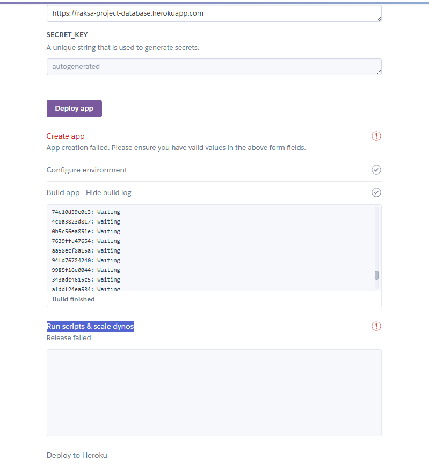Click the Deploy app button
Image resolution: width=429 pixels, height=468 pixels.
click(74, 109)
